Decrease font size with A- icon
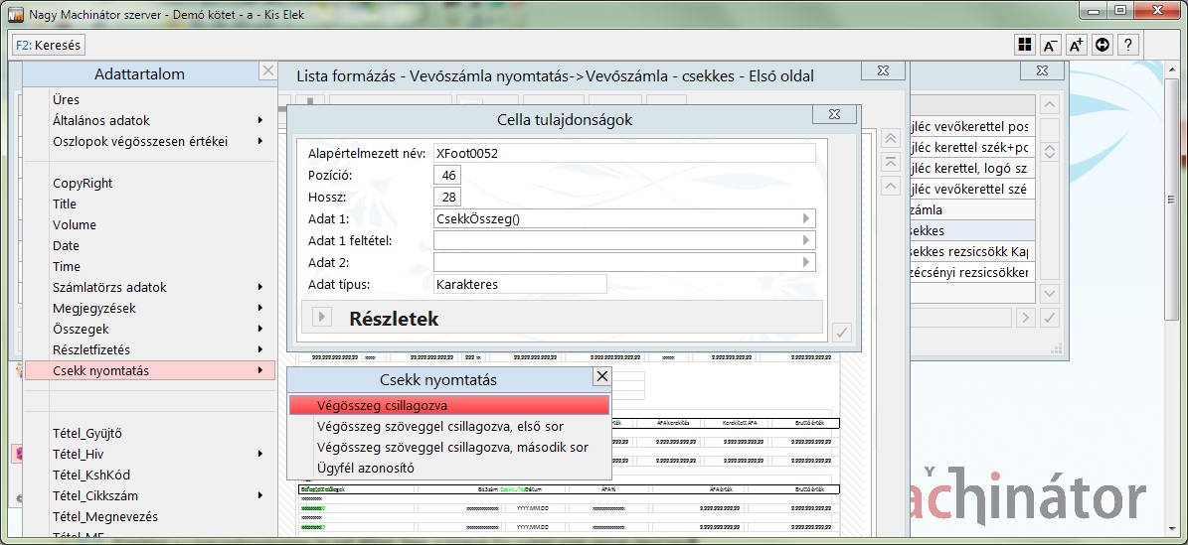This screenshot has width=1188, height=545. click(x=1051, y=46)
